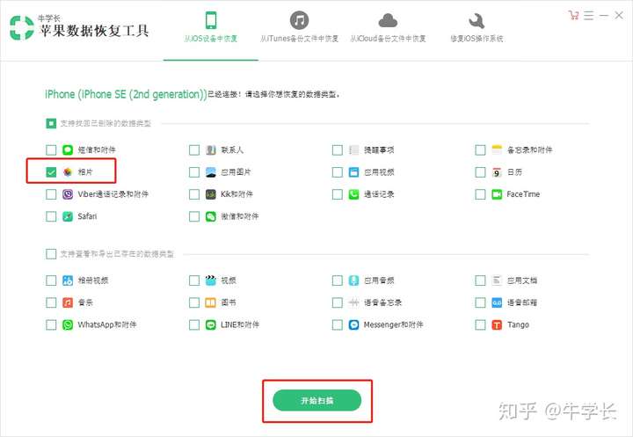Screen dimensions: 633x437
Task: Check the 短信和附件 checkbox
Action: 51,150
